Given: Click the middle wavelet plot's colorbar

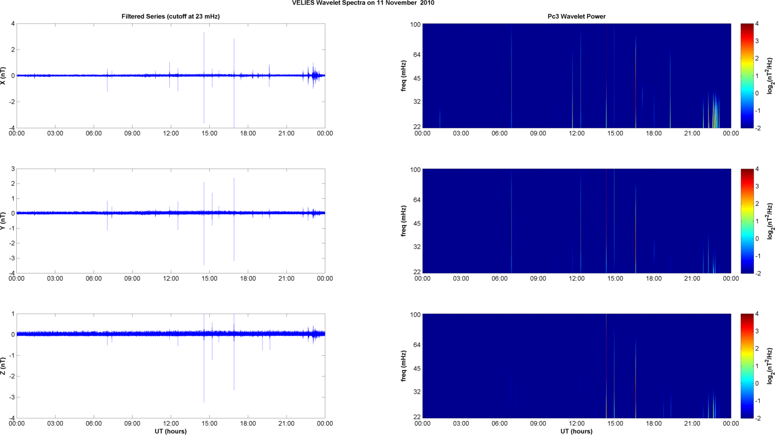Looking at the screenshot, I should click(747, 221).
